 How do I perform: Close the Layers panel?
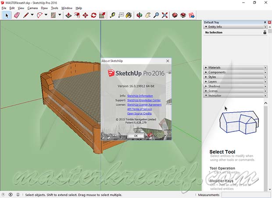click(x=265, y=81)
